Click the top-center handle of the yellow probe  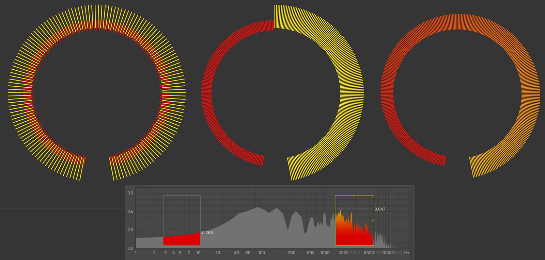point(354,196)
